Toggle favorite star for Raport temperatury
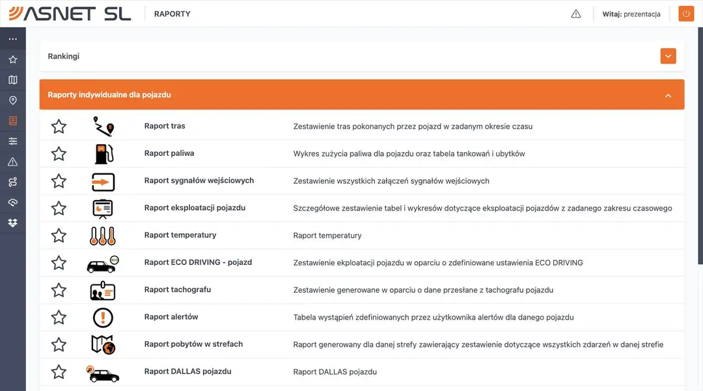 [x=59, y=236]
